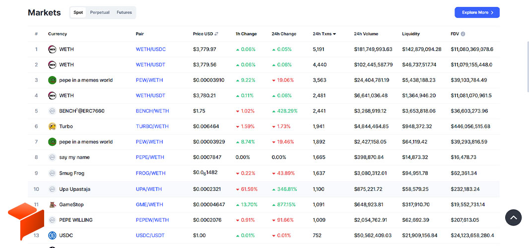Open the UPA/WETH pair link

[149, 189]
